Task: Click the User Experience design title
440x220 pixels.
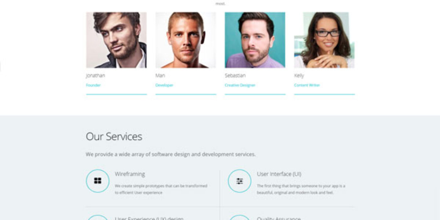Action: 149,218
